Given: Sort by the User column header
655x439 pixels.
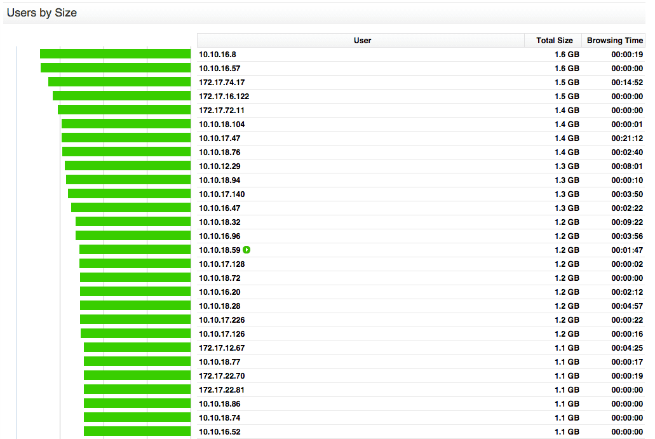Looking at the screenshot, I should [x=361, y=41].
